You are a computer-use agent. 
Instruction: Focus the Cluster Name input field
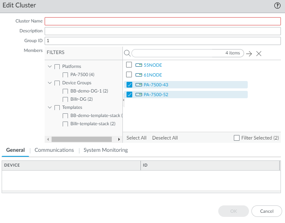pos(163,21)
